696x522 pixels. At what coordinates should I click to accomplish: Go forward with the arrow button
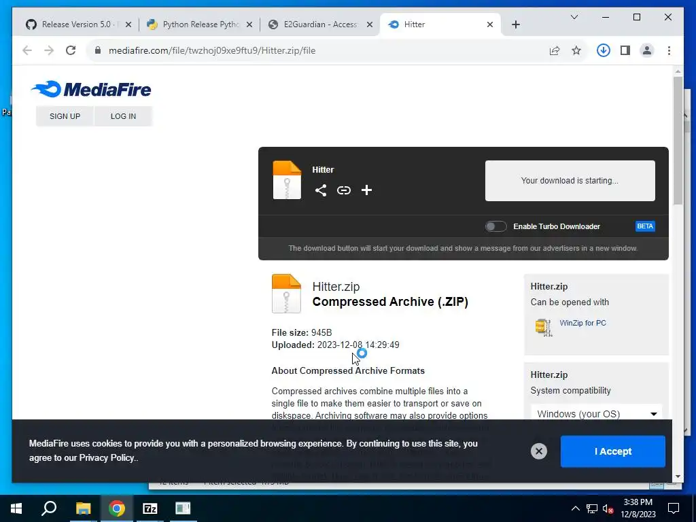(49, 50)
